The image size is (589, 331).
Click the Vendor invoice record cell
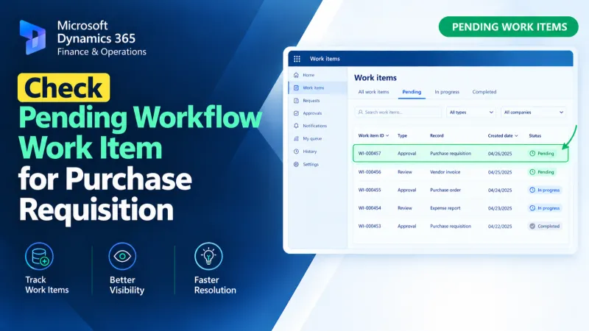pos(445,172)
